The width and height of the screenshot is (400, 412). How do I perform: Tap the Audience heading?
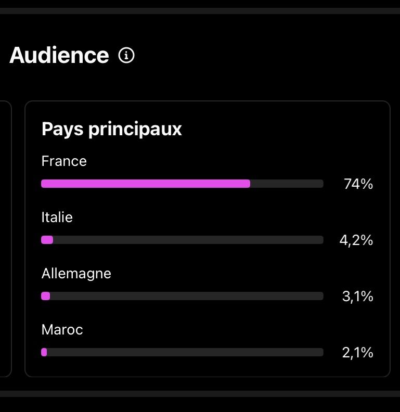pyautogui.click(x=59, y=55)
